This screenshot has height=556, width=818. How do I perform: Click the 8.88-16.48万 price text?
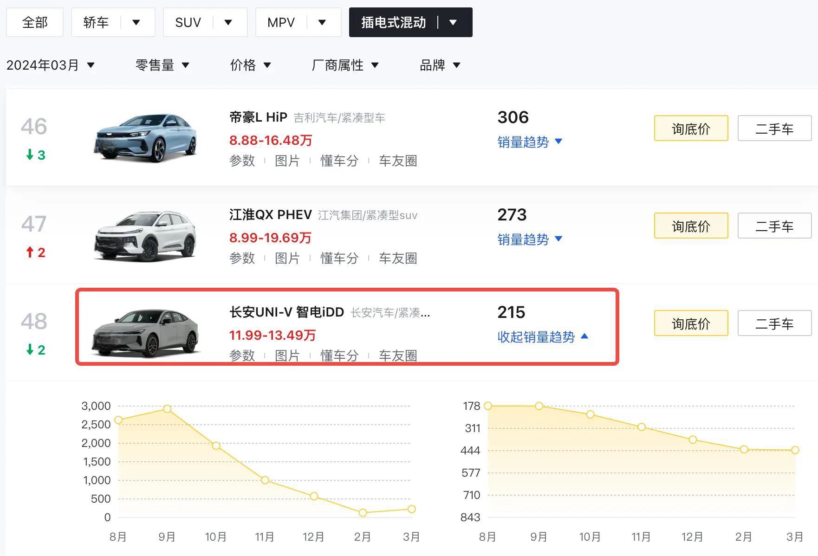pos(271,140)
